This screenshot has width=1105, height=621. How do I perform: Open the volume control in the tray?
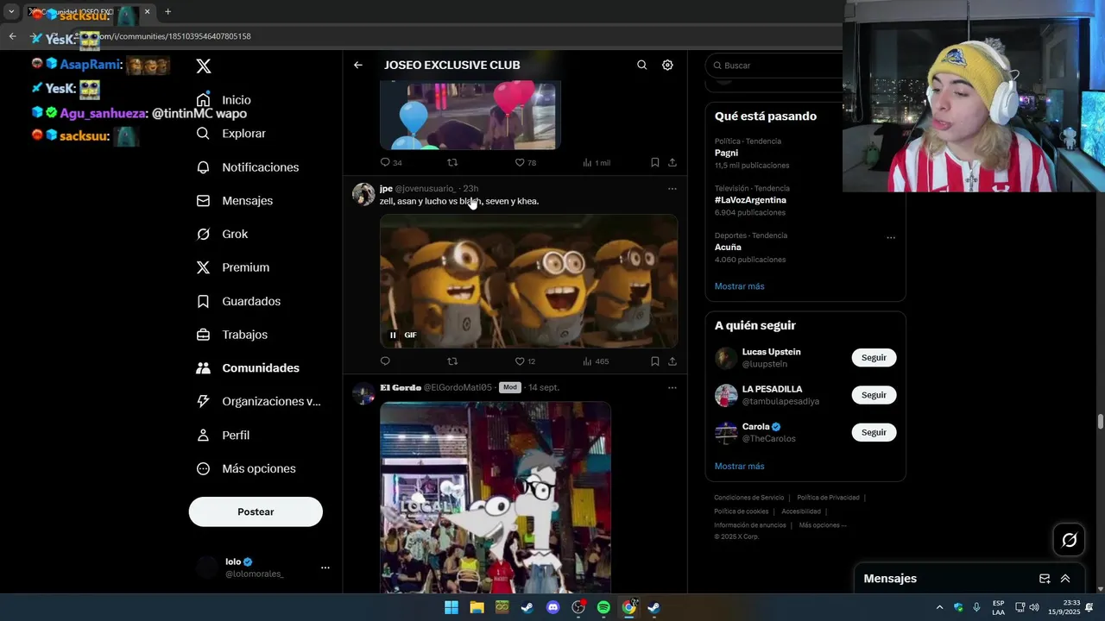[x=1034, y=607]
